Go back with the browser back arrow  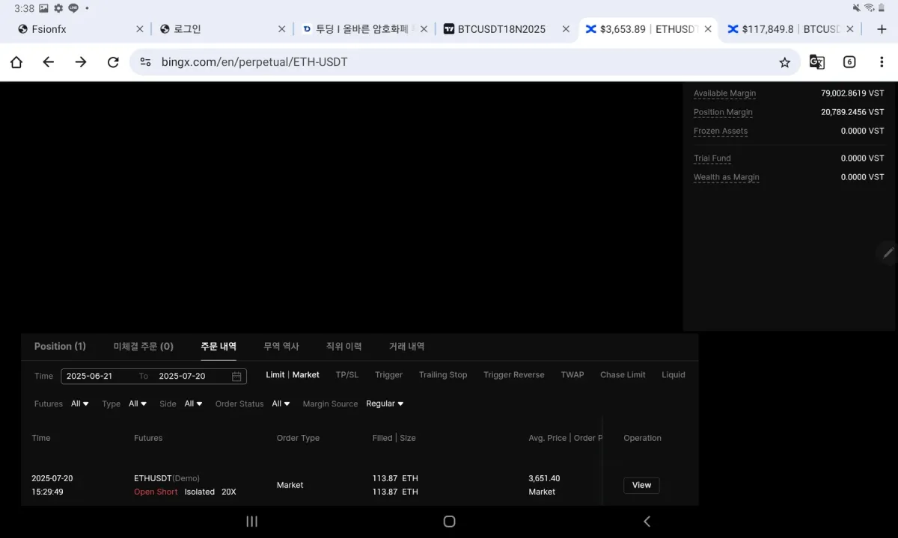[49, 62]
